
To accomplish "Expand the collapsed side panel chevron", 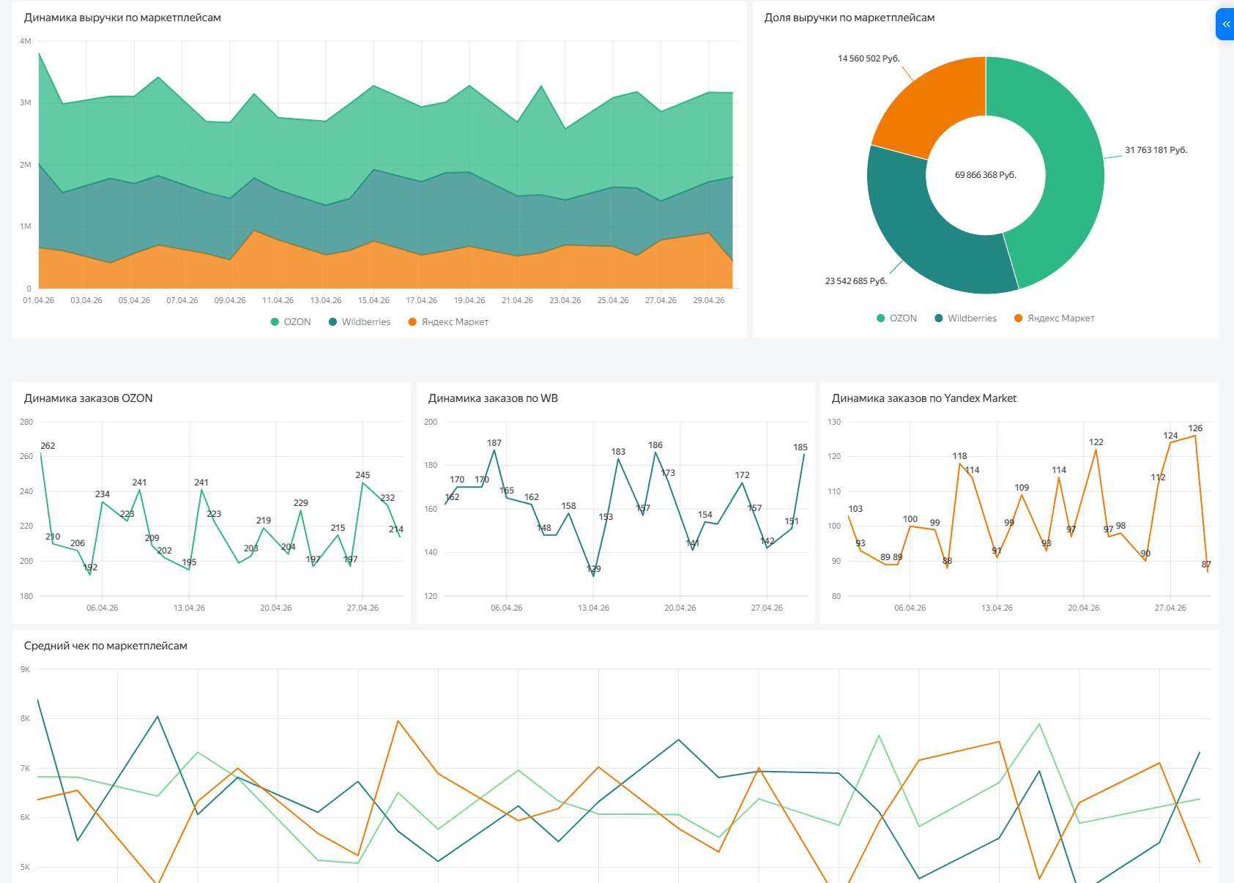I will (x=1225, y=24).
